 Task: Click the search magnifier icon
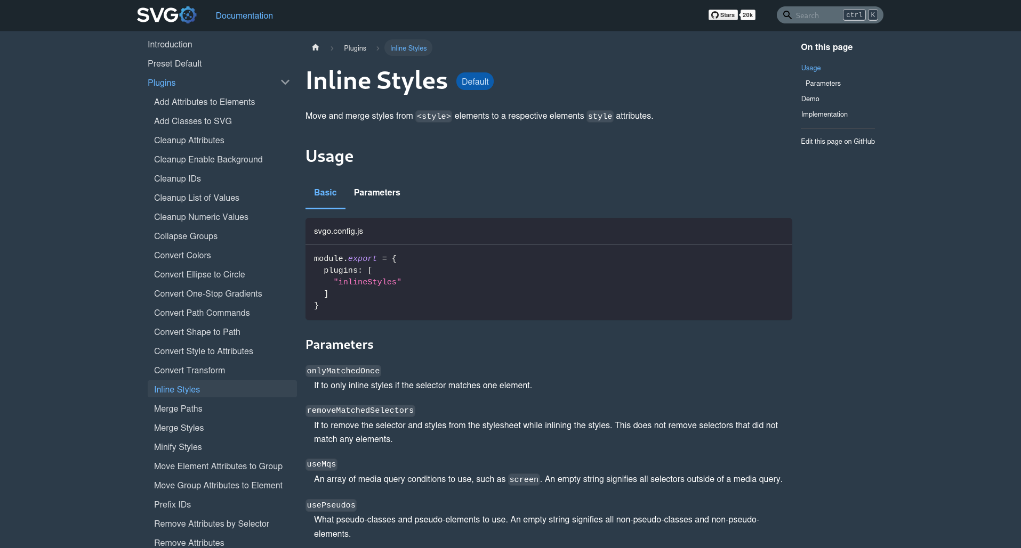click(787, 15)
